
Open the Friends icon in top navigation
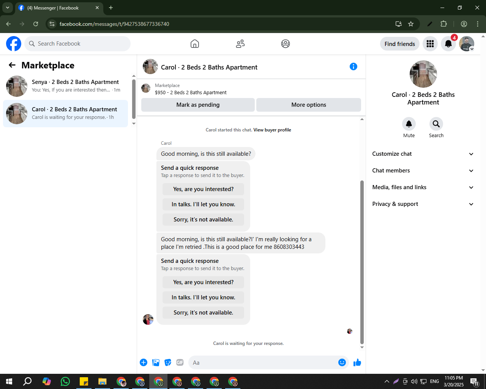click(x=240, y=44)
